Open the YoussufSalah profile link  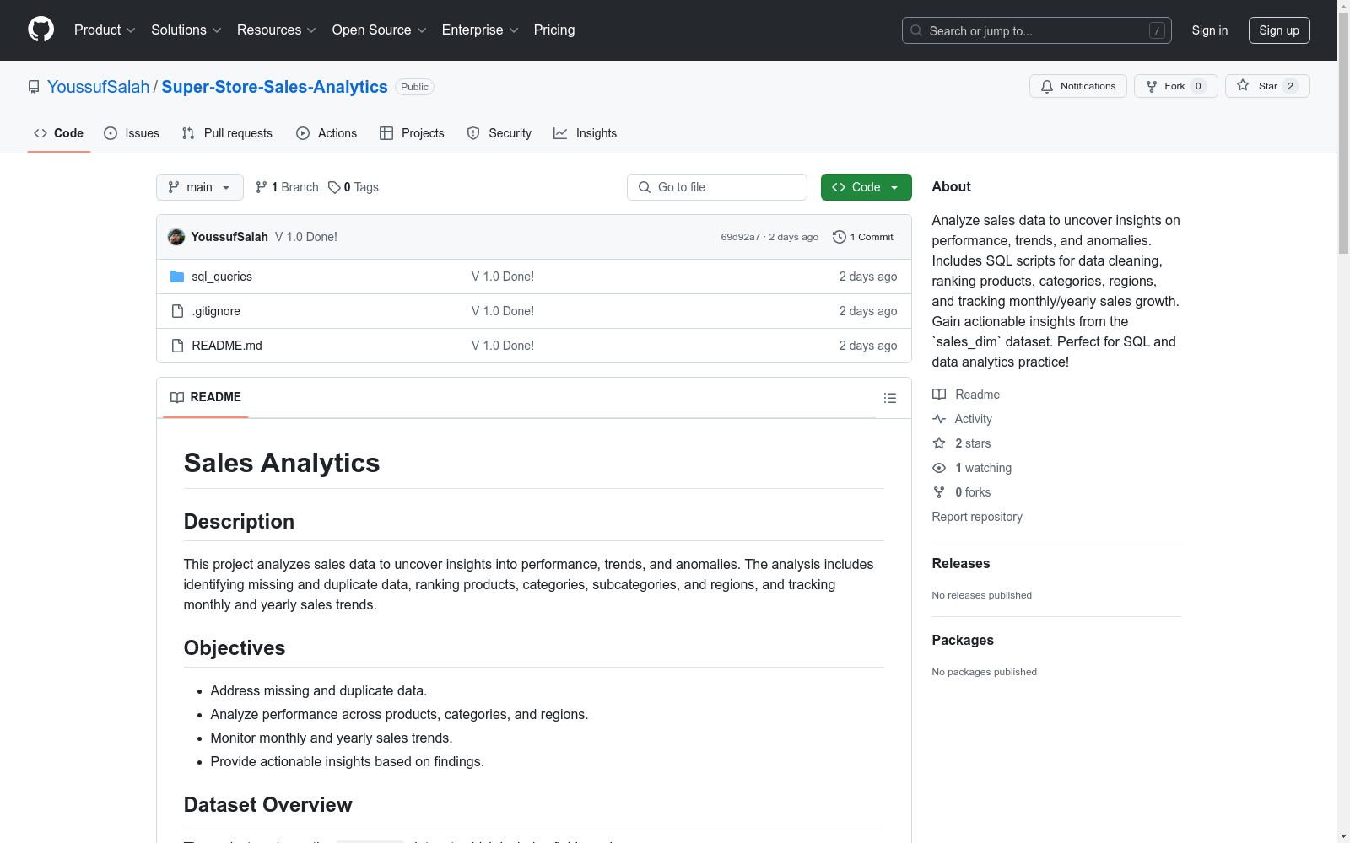tap(98, 87)
